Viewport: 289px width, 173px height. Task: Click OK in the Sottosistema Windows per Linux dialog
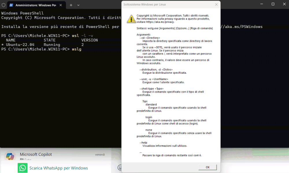click(x=208, y=167)
